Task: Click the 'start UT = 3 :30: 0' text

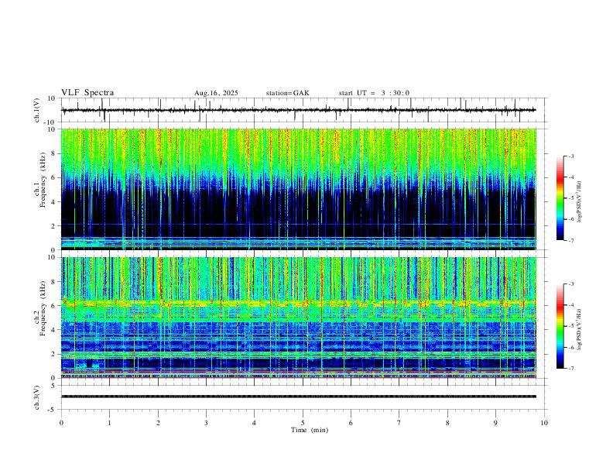Action: pos(374,93)
